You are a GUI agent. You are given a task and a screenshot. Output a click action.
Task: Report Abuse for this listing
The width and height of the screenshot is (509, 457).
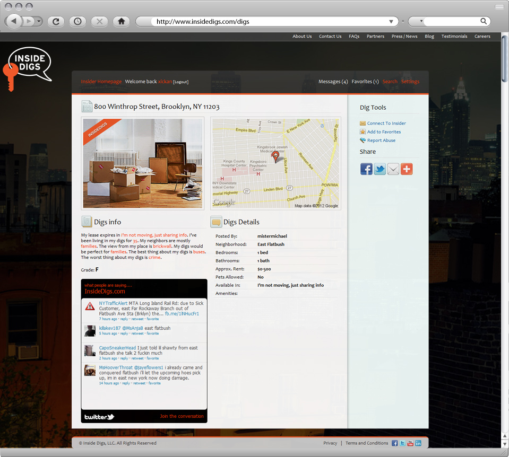382,140
